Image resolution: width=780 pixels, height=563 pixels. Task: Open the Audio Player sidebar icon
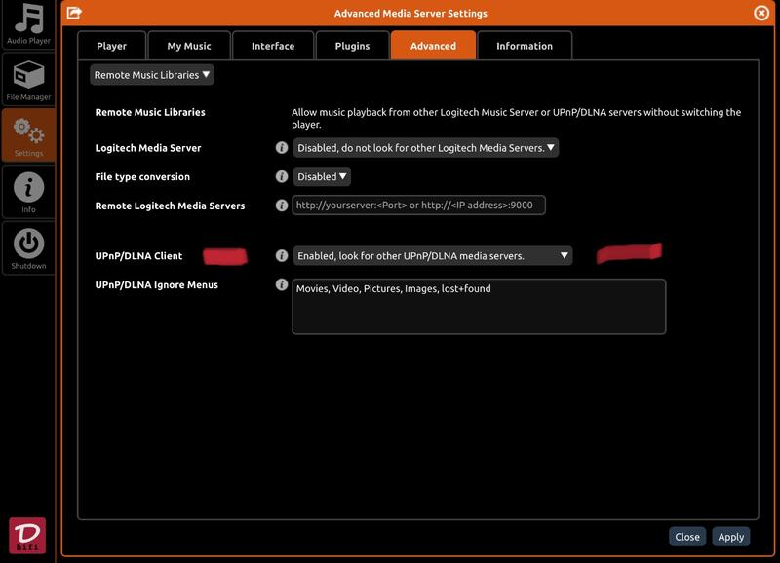click(x=28, y=24)
